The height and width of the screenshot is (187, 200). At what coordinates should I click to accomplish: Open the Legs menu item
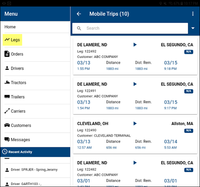click(x=12, y=40)
